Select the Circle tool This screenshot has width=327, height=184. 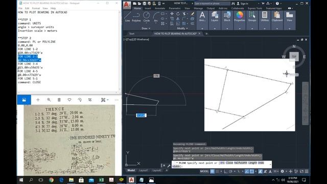point(147,17)
